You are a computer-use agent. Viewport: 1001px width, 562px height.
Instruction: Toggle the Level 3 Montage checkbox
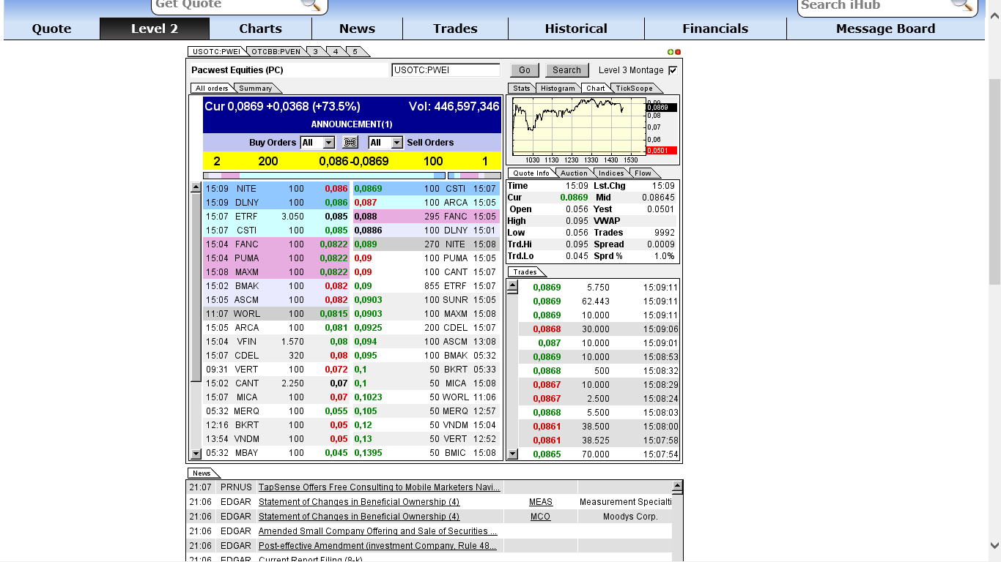click(673, 70)
